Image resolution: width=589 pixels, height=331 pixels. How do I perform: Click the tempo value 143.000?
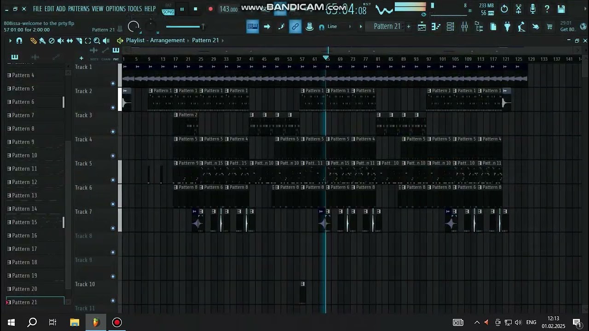tap(228, 9)
